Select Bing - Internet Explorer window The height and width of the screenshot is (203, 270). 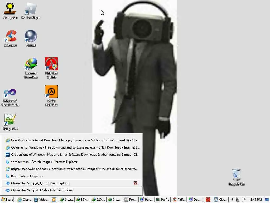click(72, 176)
